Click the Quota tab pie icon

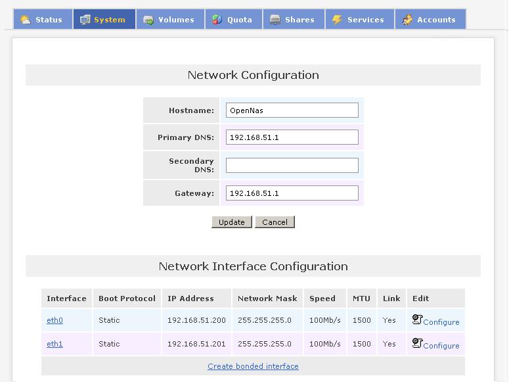217,20
